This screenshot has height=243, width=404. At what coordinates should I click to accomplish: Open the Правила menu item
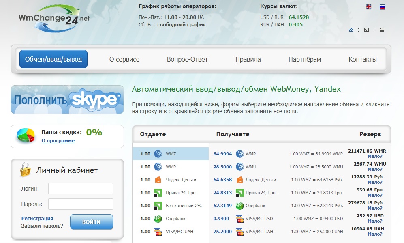[x=248, y=60]
